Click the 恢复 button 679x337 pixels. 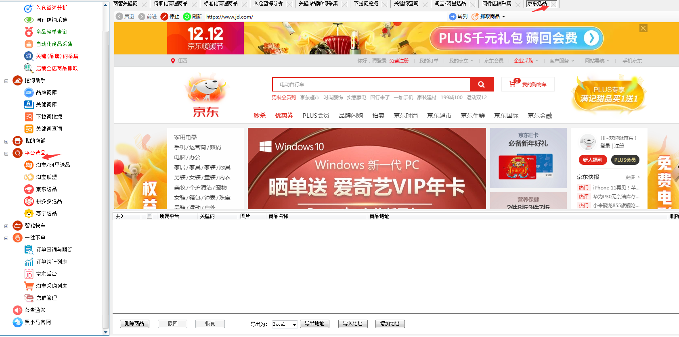[x=210, y=324]
